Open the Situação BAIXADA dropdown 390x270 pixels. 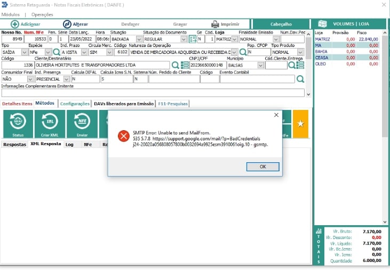click(x=139, y=39)
